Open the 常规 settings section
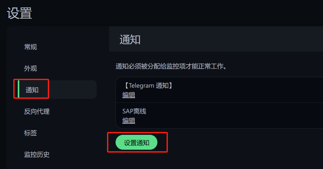 pyautogui.click(x=30, y=47)
